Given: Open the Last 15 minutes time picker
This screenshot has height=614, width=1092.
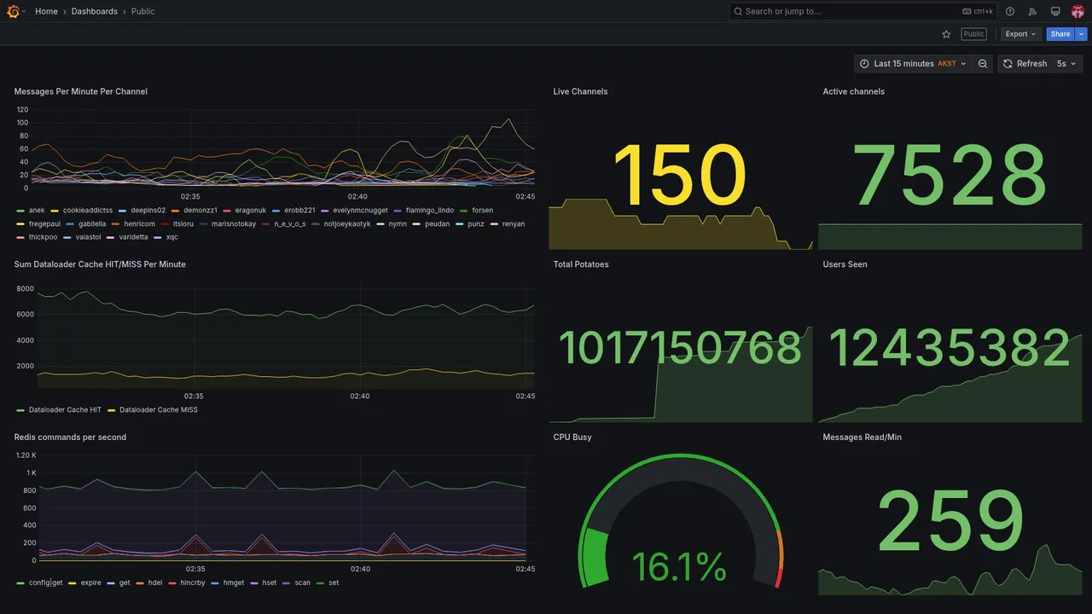Looking at the screenshot, I should (913, 64).
